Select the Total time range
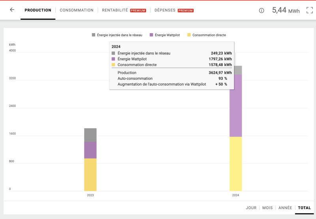 point(304,208)
